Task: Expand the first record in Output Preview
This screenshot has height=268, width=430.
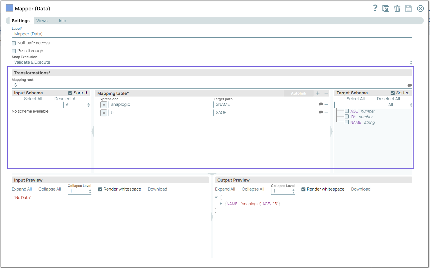Action: pos(221,204)
